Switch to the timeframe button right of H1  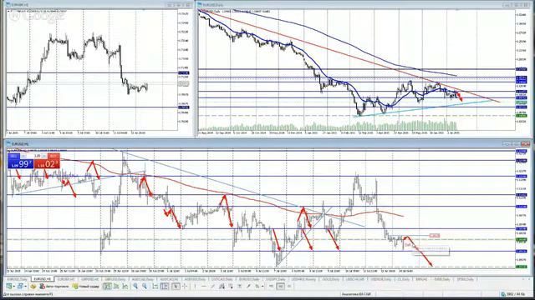(289, 287)
